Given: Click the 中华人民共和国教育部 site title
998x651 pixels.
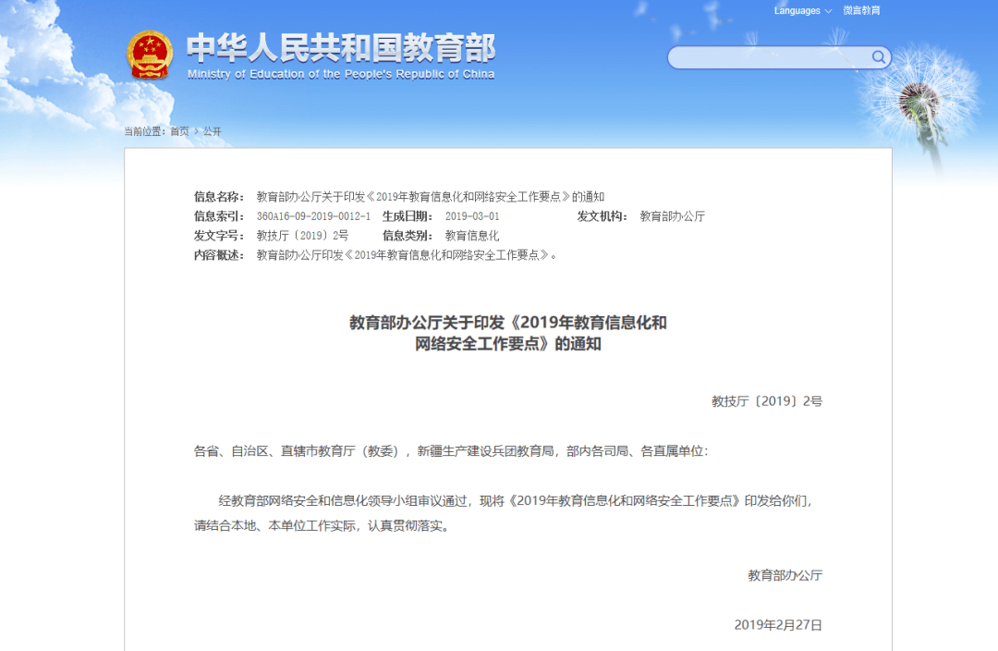Looking at the screenshot, I should (341, 47).
